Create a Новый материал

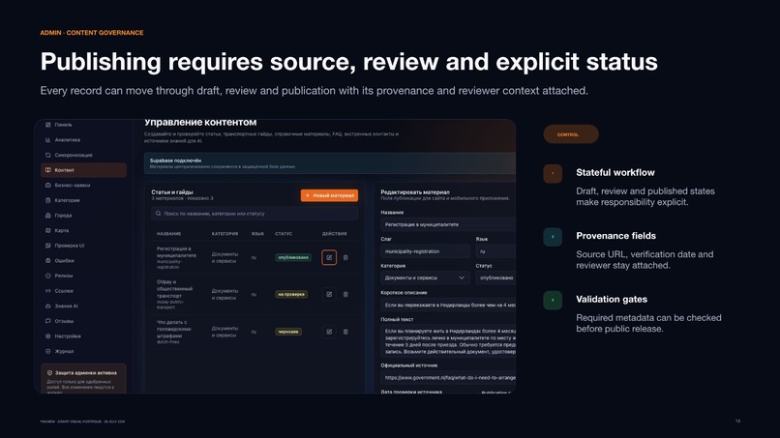[x=329, y=195]
